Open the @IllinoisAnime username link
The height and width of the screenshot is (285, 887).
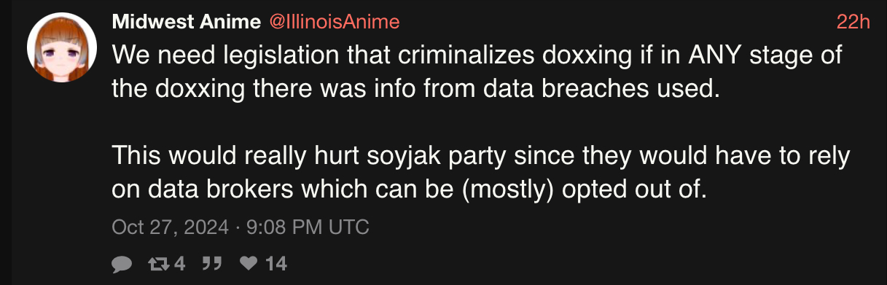tap(335, 23)
